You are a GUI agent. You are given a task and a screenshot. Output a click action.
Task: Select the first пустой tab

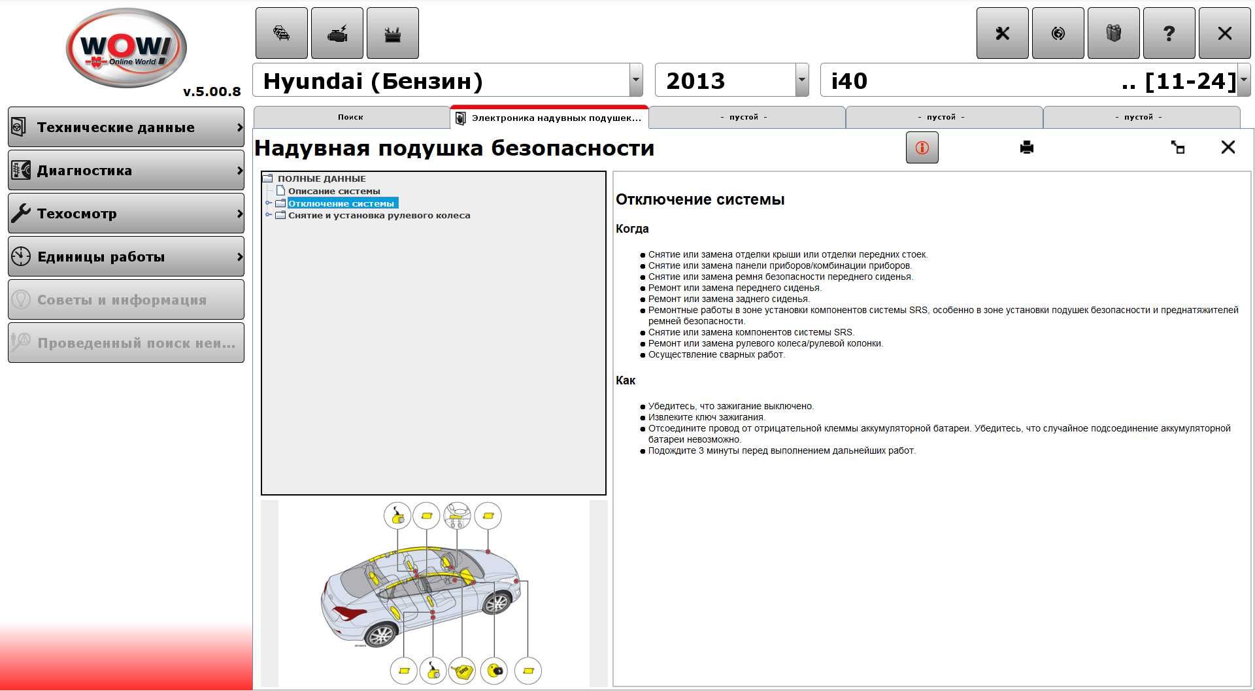[746, 118]
